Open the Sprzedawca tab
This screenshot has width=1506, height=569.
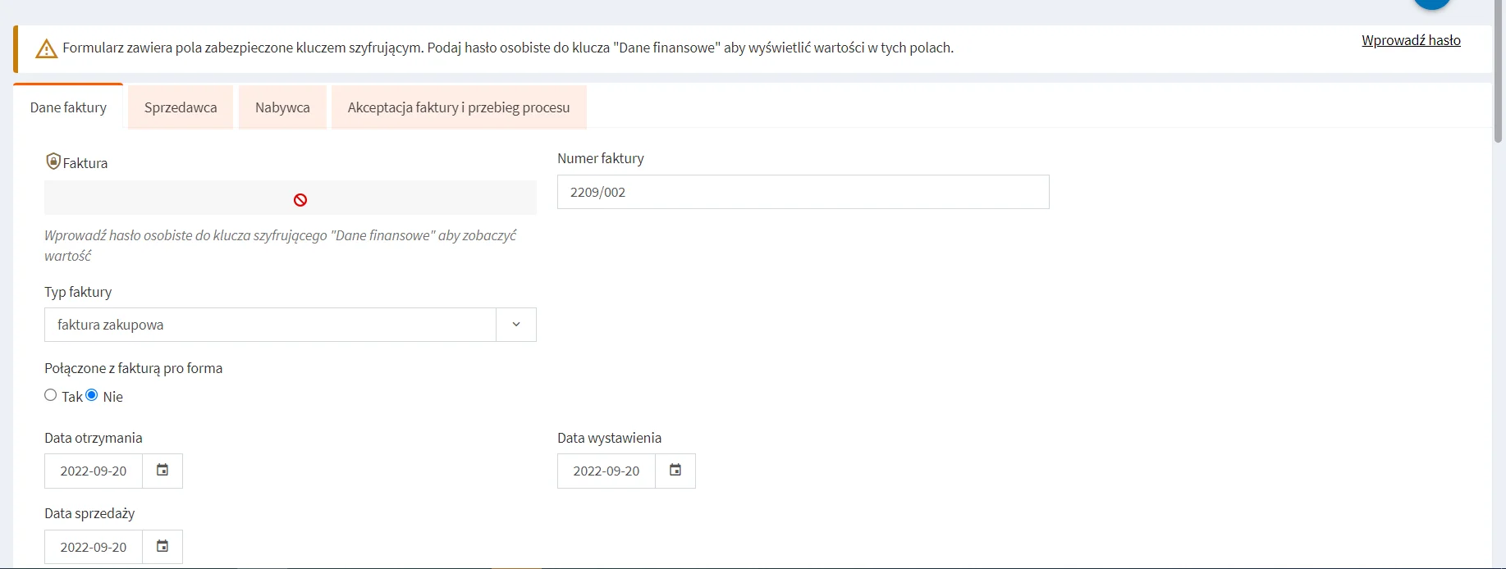(x=181, y=107)
